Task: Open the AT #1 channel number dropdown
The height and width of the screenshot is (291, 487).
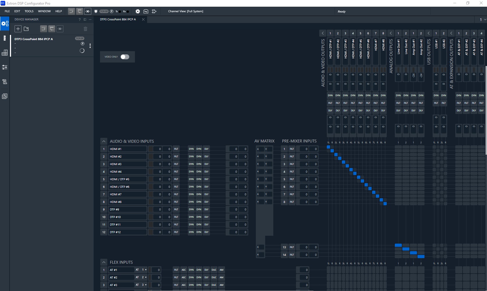Action: pos(144,270)
